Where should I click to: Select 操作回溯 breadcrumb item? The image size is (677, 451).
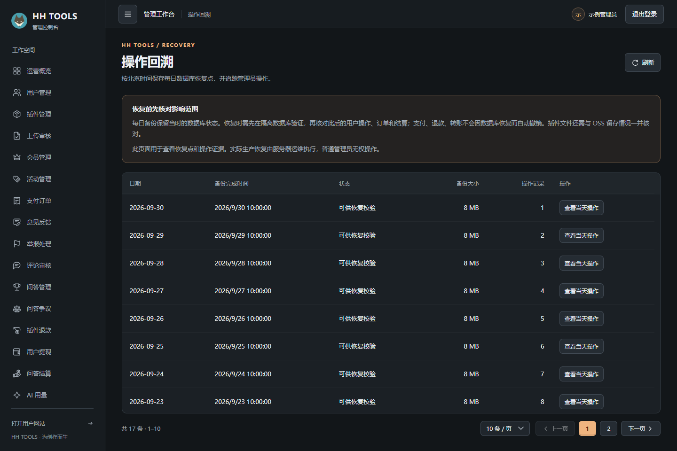click(x=199, y=15)
